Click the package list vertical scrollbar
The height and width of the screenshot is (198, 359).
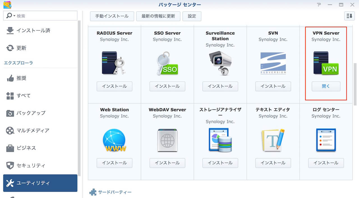tap(355, 84)
